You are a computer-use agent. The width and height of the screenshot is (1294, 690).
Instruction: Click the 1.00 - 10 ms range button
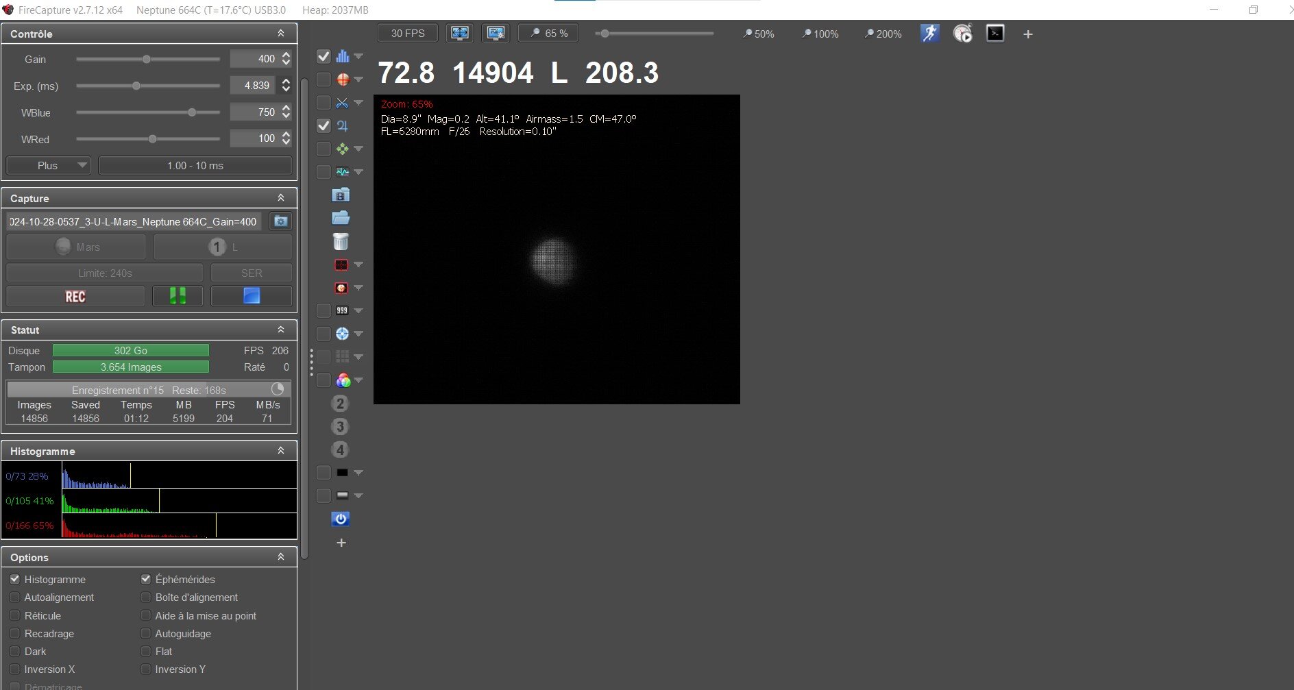[x=195, y=165]
